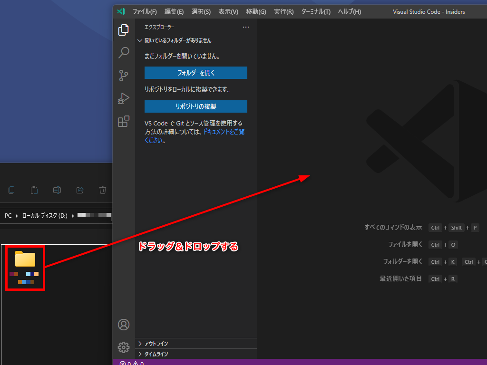Click ローカル ディスク (D:) breadcrumb

tap(45, 216)
